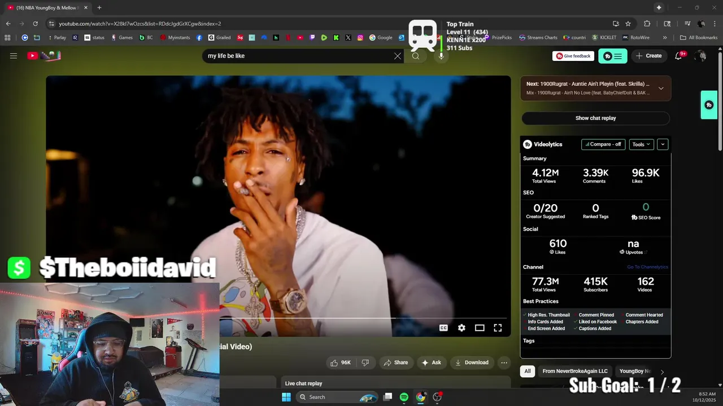The image size is (723, 406).
Task: Open the X (Twitter) bookmark icon
Action: coord(348,38)
